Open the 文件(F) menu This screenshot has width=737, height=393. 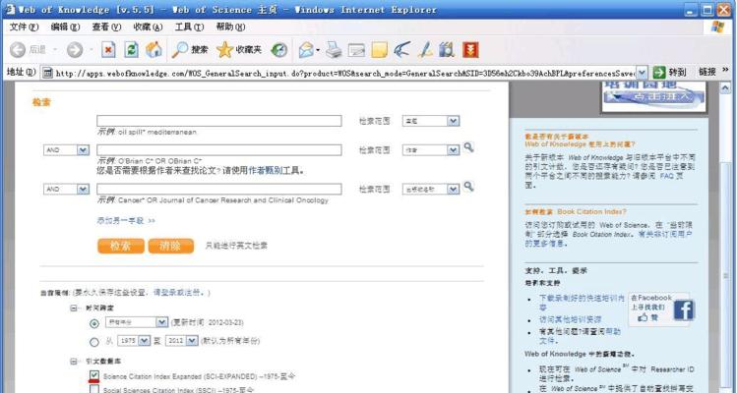point(24,27)
